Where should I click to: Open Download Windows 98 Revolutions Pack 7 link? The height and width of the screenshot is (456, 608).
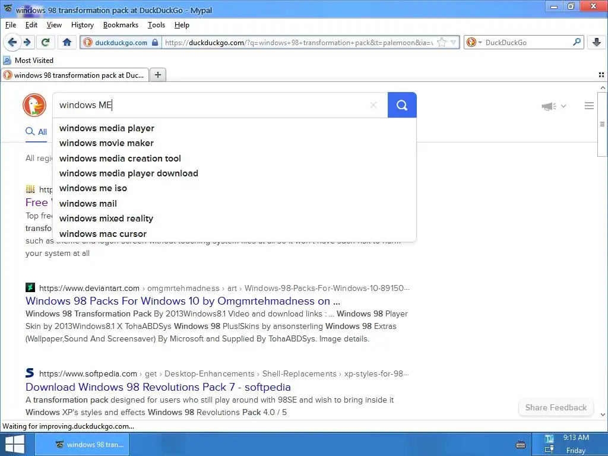click(158, 387)
